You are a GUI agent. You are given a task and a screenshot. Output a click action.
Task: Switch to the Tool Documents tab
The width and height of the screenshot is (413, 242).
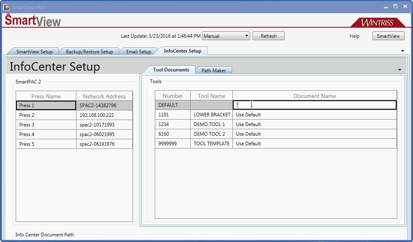[x=171, y=70]
